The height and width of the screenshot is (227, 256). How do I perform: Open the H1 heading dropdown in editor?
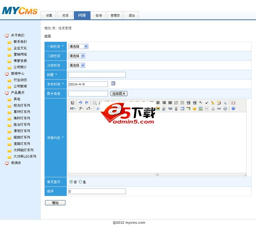(73, 108)
